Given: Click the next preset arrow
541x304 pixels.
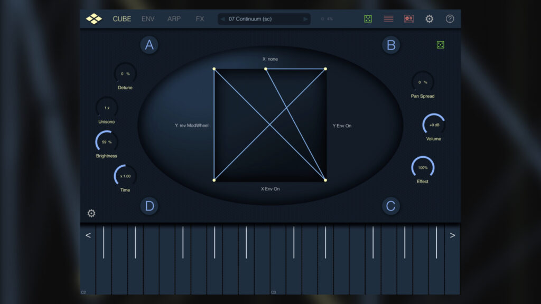Looking at the screenshot, I should pyautogui.click(x=306, y=18).
